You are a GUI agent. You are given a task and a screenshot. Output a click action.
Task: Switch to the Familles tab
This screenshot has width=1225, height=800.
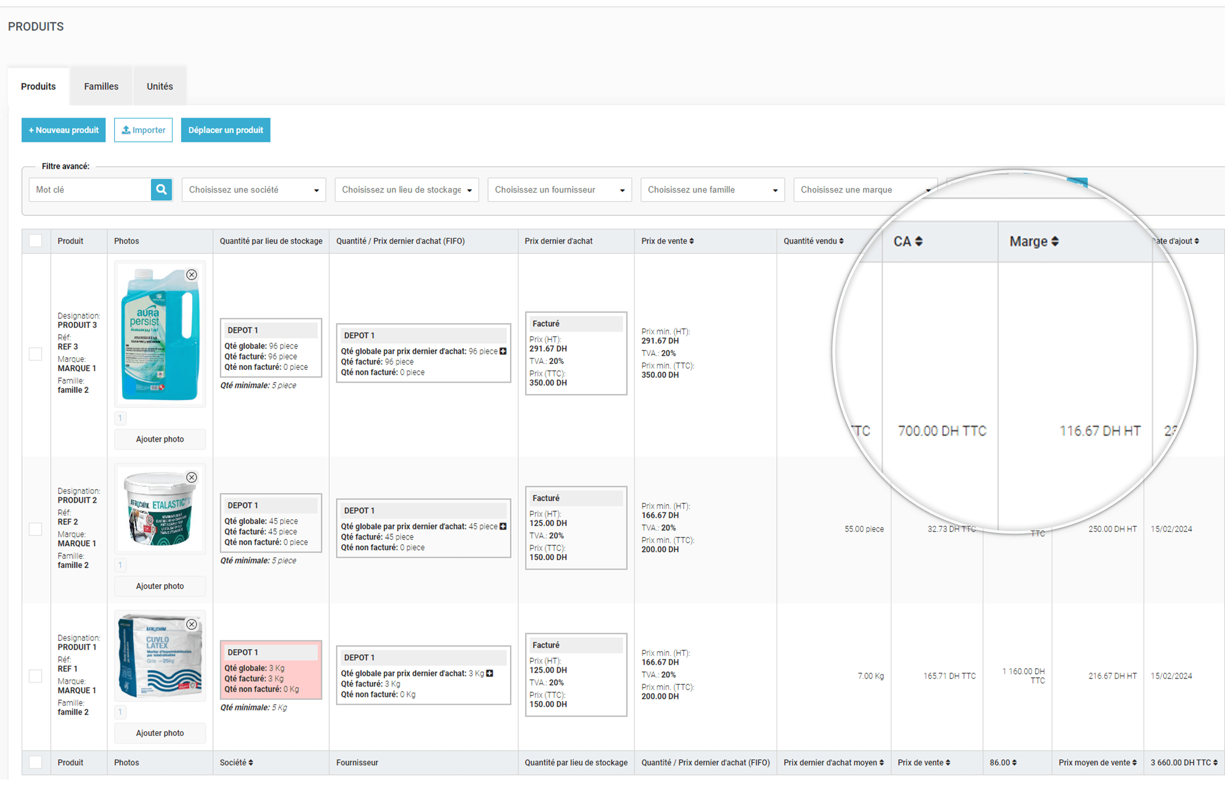101,86
